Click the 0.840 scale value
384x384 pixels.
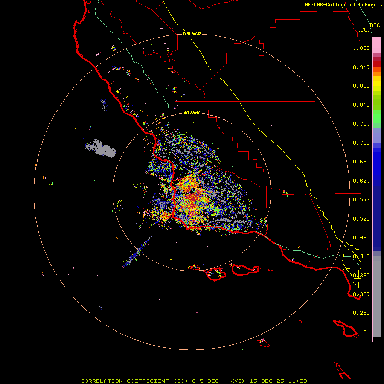pos(361,105)
